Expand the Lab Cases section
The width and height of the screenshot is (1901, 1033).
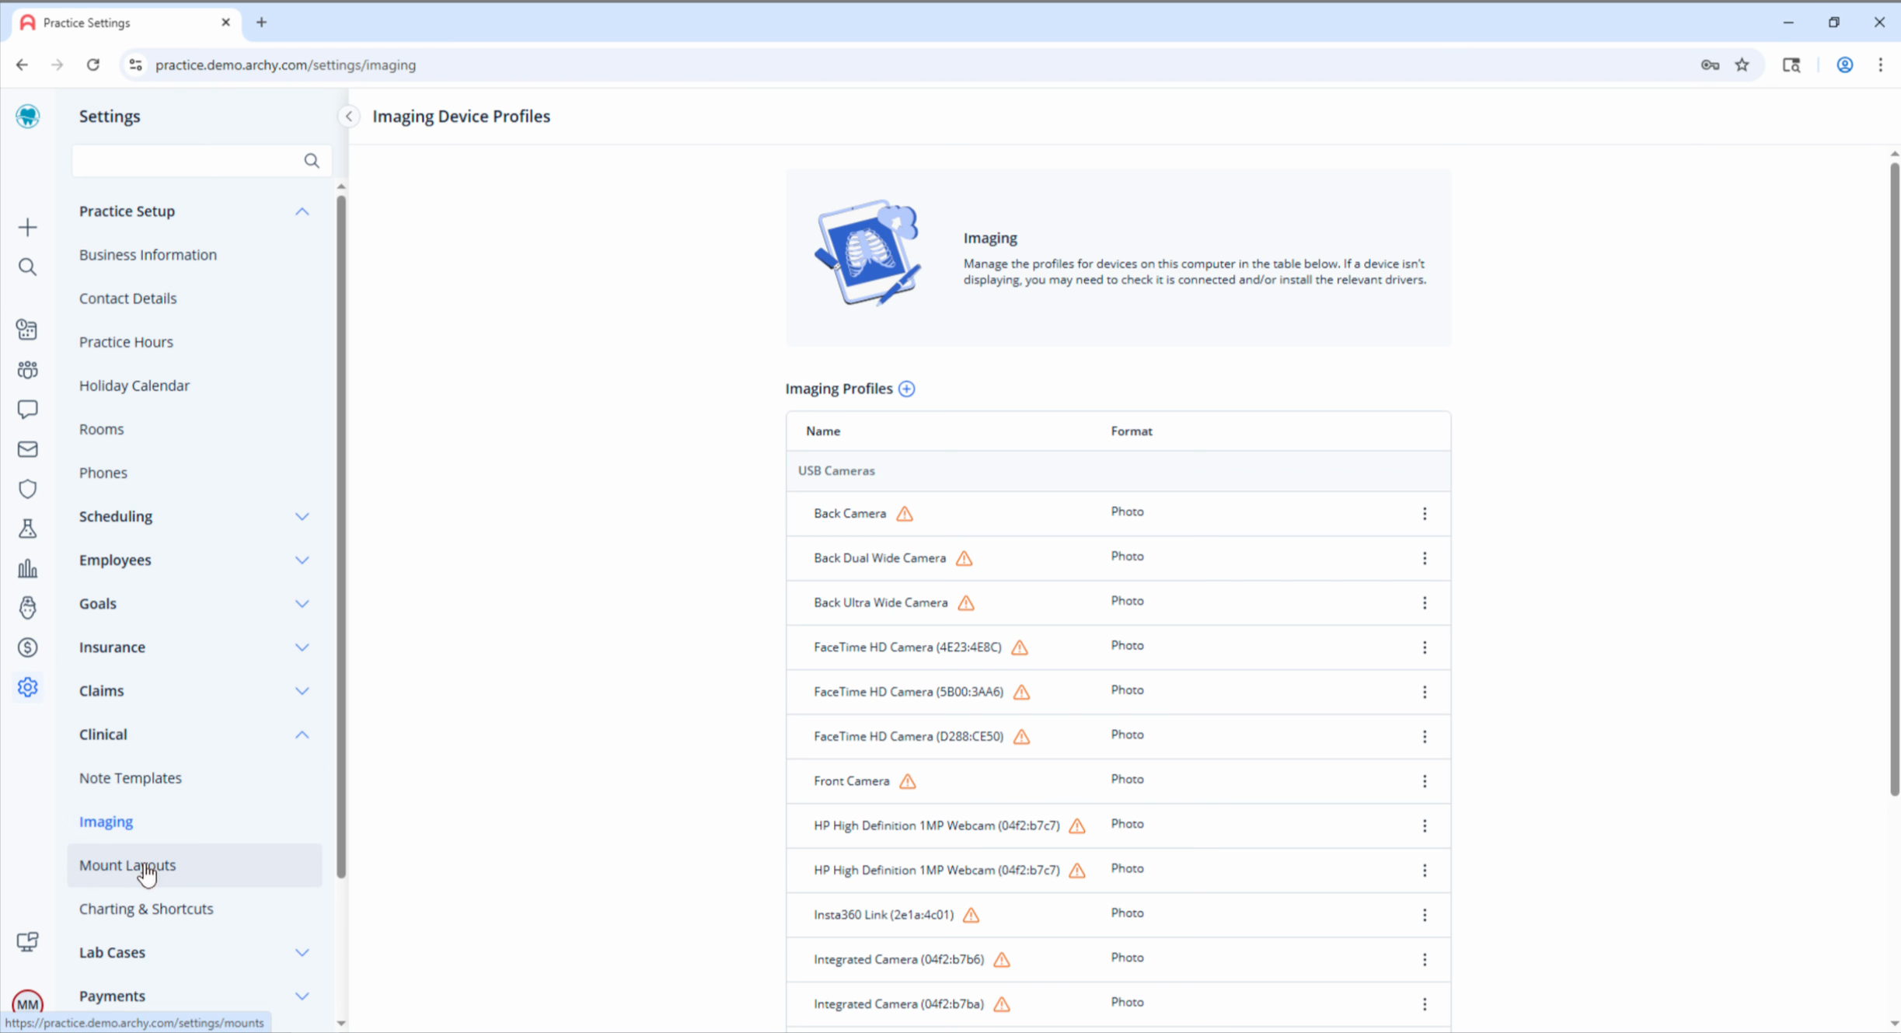302,953
